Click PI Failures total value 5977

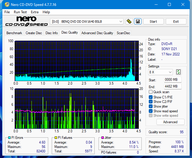pyautogui.click(x=89, y=151)
